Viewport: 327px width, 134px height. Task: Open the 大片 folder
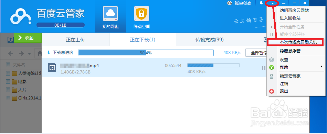(19, 90)
